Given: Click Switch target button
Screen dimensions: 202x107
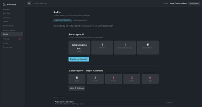Looking at the screenshot, I should pyautogui.click(x=194, y=3).
